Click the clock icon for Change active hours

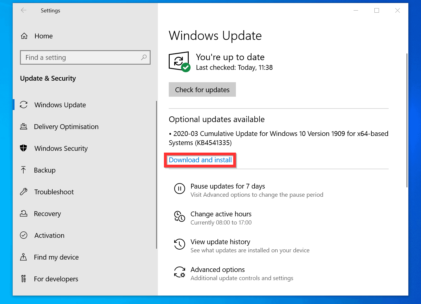point(180,216)
